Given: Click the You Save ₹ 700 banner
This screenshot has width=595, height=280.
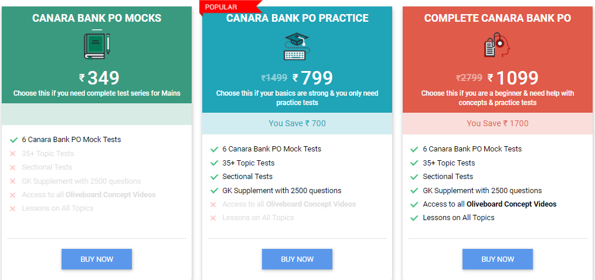Looking at the screenshot, I should coord(297,123).
